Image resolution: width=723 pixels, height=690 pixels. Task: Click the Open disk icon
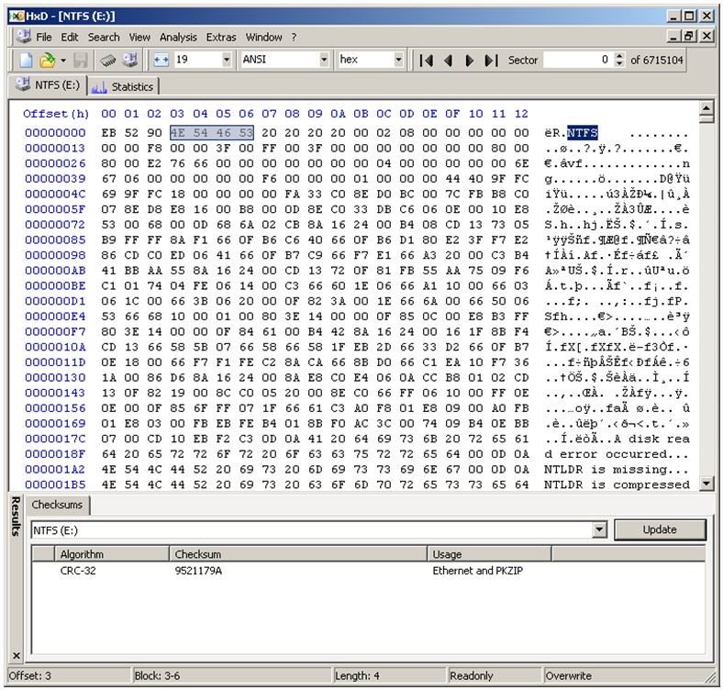coord(129,61)
